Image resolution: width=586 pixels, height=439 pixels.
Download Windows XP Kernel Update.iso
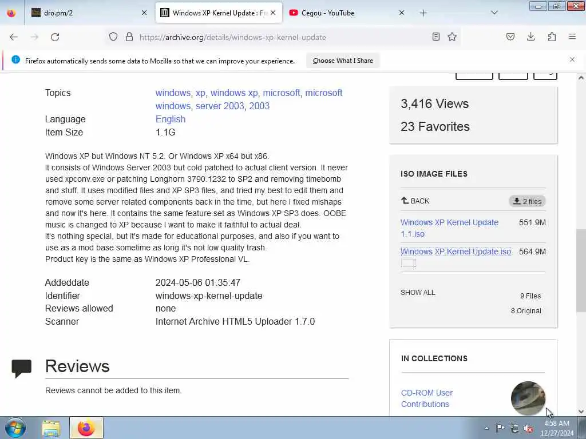click(456, 252)
